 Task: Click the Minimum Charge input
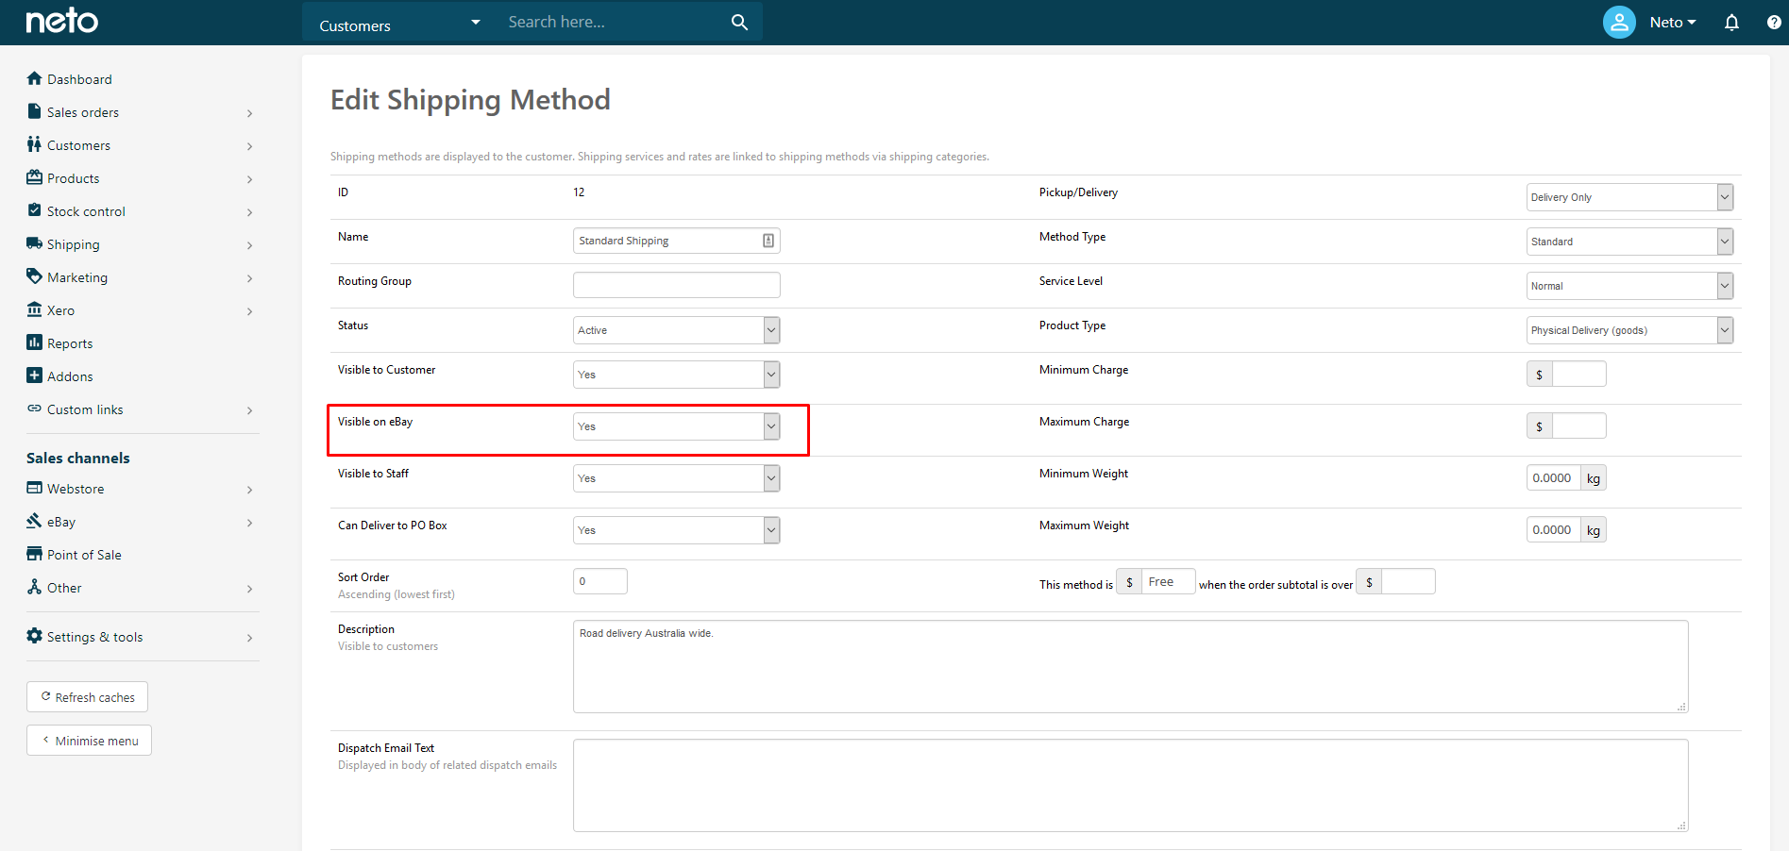1578,375
